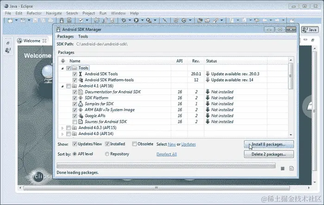Click the stop loading square icon

tap(283, 168)
